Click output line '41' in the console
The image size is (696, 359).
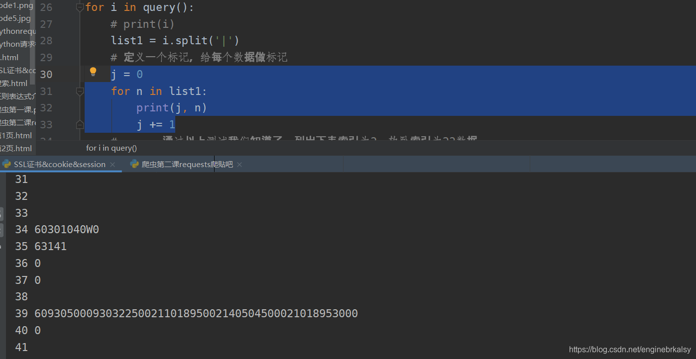[21, 347]
